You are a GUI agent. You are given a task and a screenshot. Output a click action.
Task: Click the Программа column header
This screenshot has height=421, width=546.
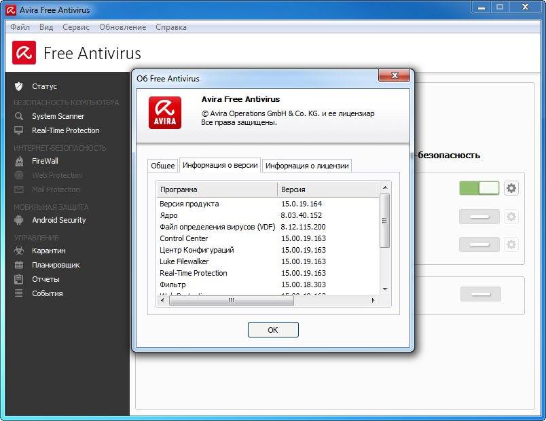tap(217, 189)
